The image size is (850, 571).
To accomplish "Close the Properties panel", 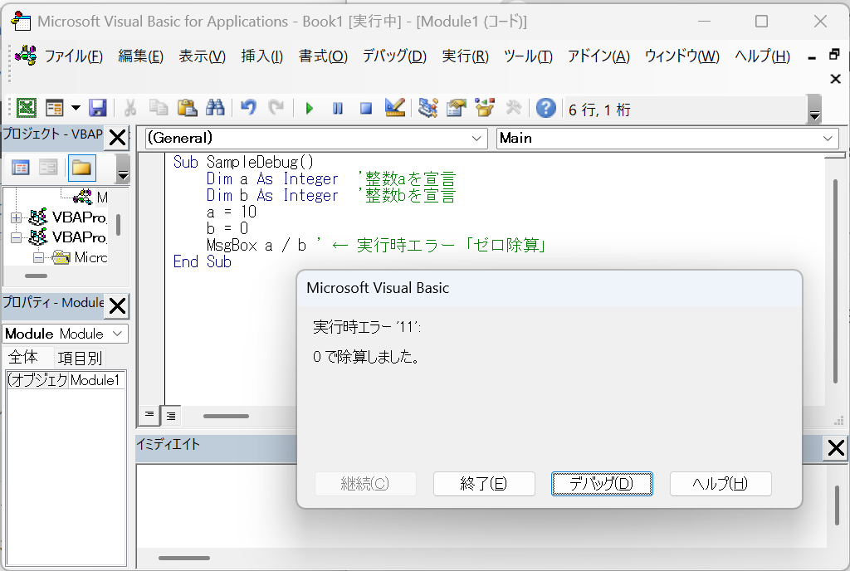I will [117, 306].
